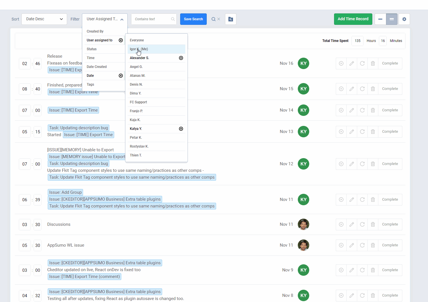This screenshot has height=302, width=428.
Task: Mark Nov 8 record as Complete
Action: click(x=390, y=295)
